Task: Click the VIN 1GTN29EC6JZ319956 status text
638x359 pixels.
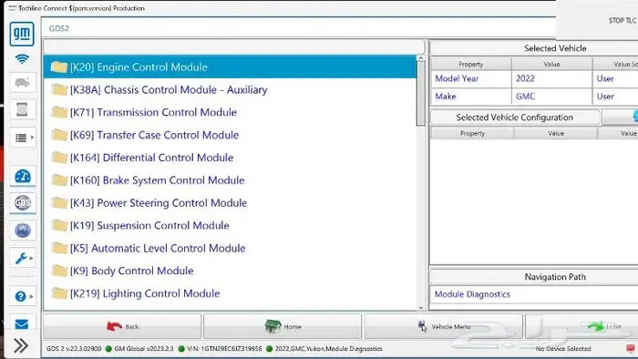Action: tap(224, 348)
